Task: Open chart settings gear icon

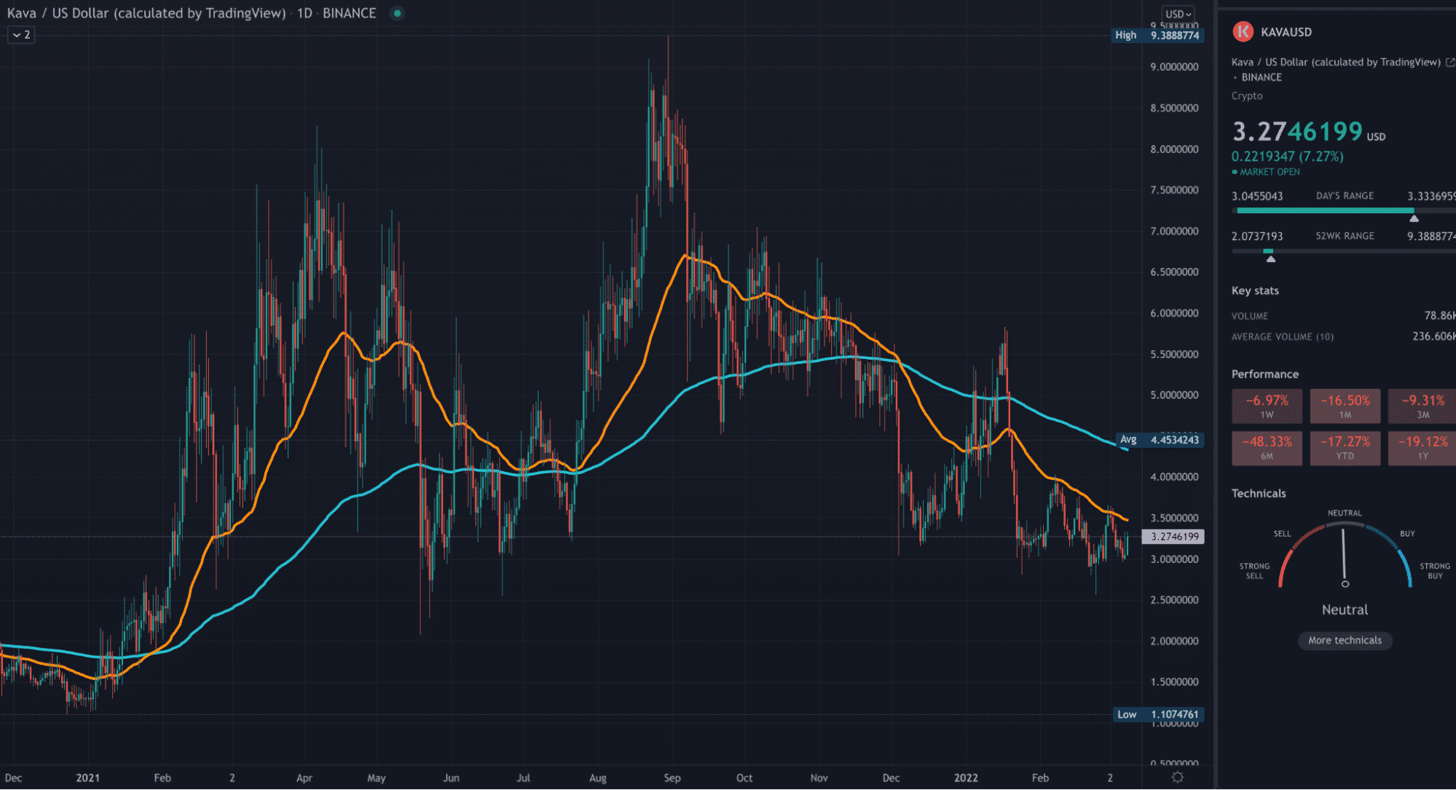Action: 1177,778
